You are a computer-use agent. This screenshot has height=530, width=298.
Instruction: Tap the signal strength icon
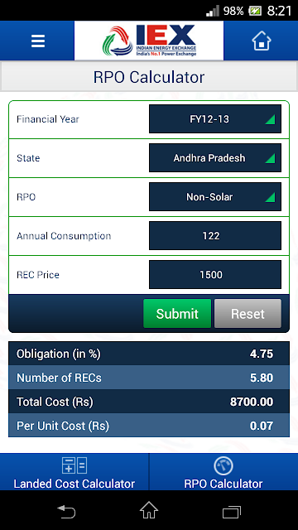click(x=213, y=11)
